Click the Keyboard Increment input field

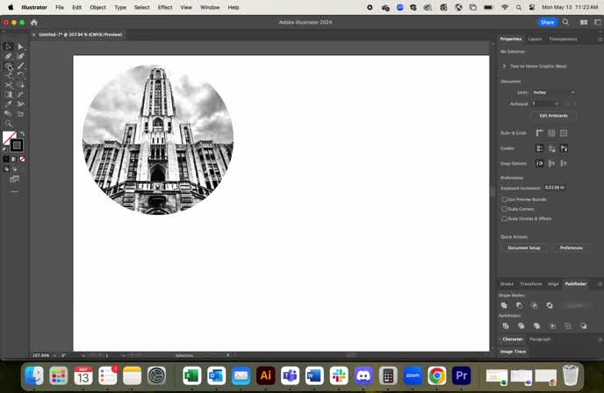click(554, 188)
